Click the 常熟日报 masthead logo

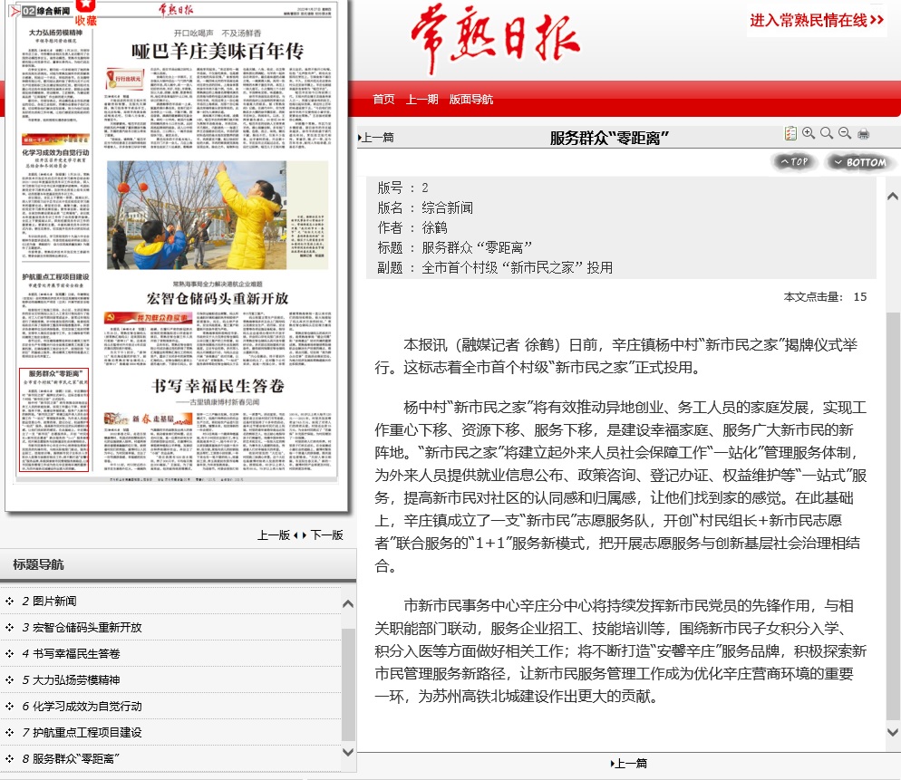495,38
